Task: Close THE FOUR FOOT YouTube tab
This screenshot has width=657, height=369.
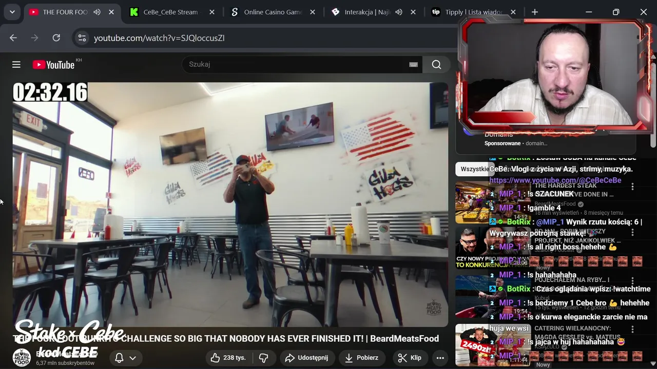Action: pyautogui.click(x=111, y=12)
